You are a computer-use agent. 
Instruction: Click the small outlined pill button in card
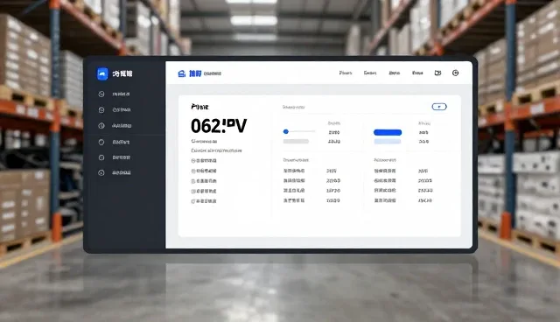pyautogui.click(x=439, y=107)
